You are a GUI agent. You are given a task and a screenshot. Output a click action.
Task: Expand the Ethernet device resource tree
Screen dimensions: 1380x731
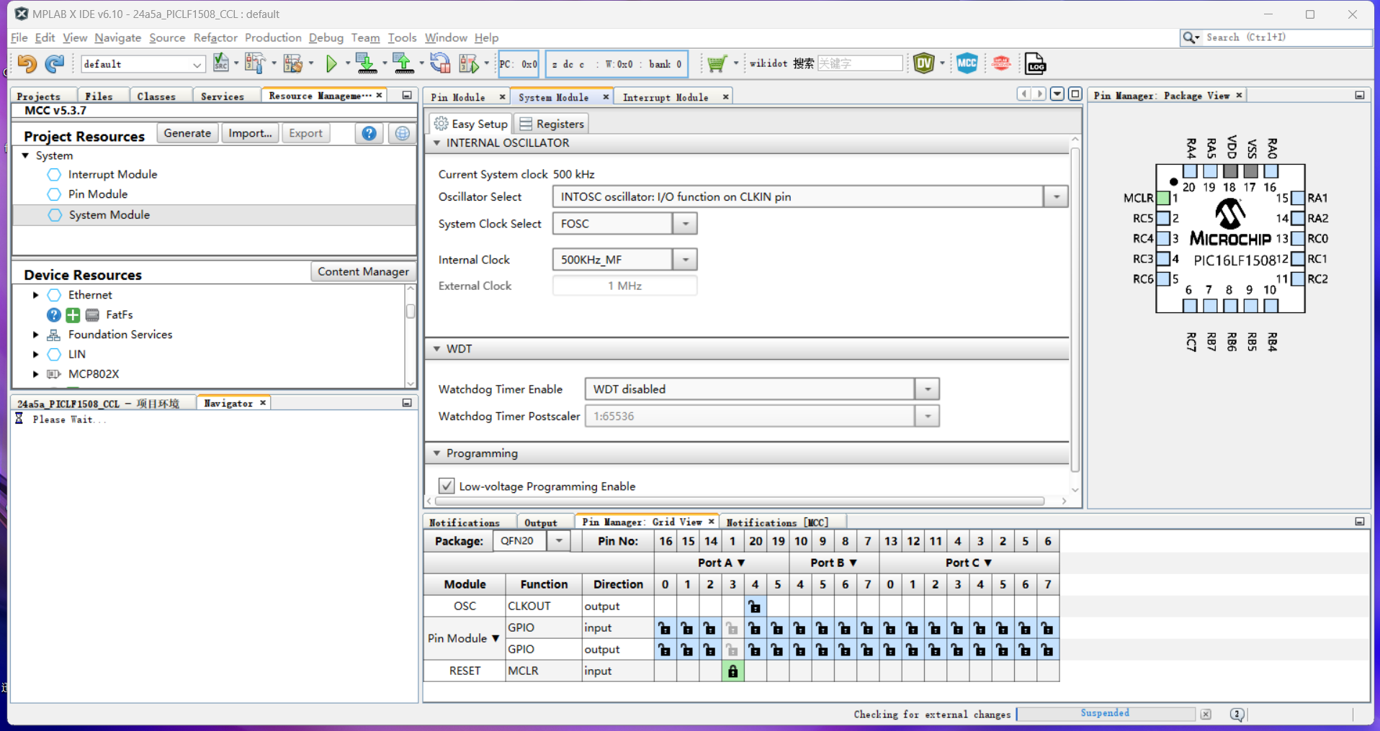pyautogui.click(x=35, y=294)
